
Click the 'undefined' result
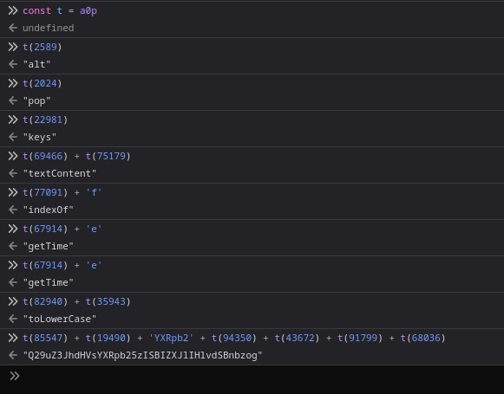49,28
